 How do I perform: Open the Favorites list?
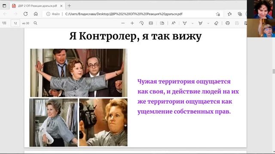[x=229, y=14]
